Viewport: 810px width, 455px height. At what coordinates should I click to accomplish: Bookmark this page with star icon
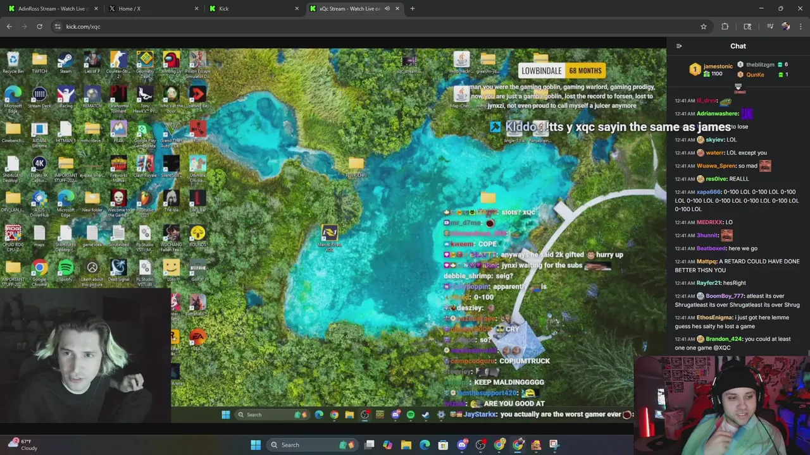point(703,27)
